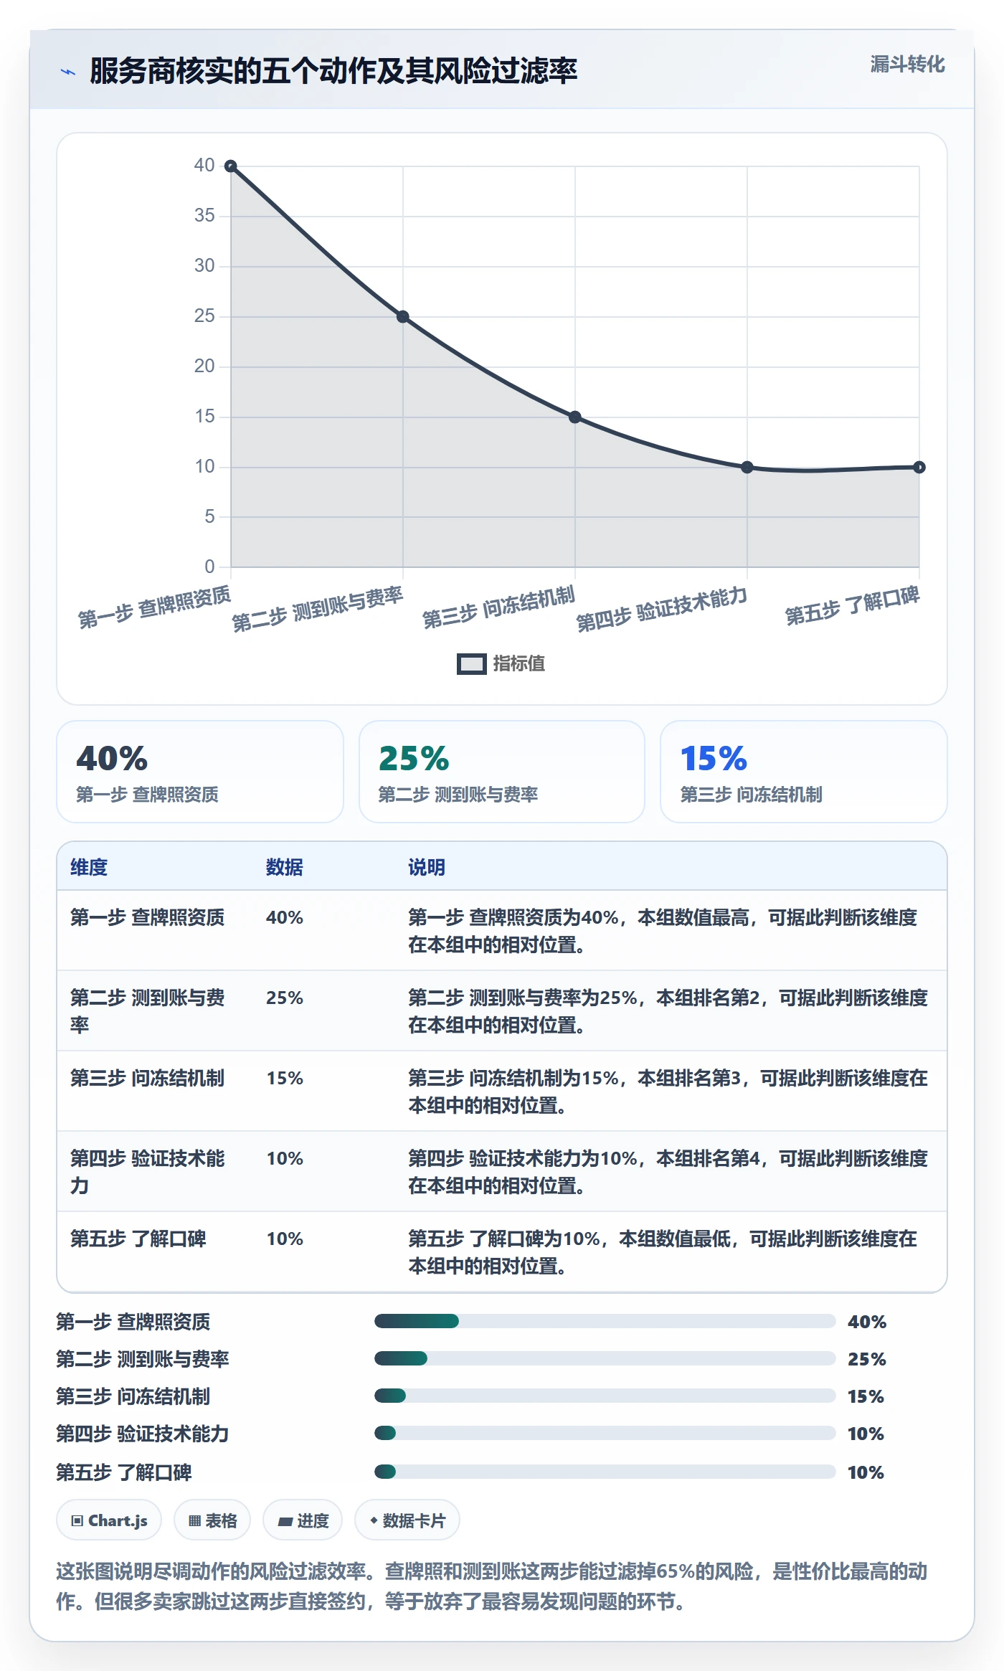The image size is (1004, 1671).
Task: Click the diamond icon in 数据卡片 chip
Action: click(374, 1520)
